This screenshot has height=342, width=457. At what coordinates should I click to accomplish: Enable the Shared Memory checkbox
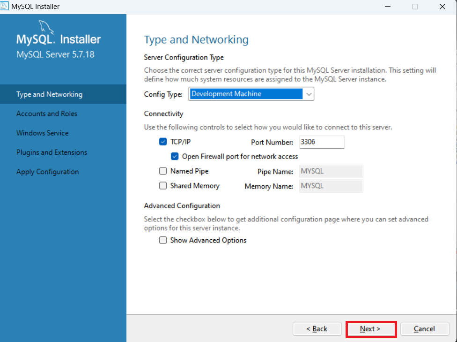[x=163, y=185]
